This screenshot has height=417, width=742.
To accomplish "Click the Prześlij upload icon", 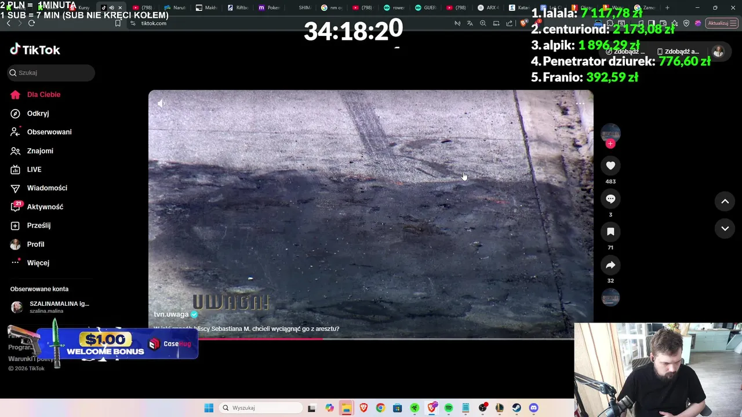I will 16,225.
